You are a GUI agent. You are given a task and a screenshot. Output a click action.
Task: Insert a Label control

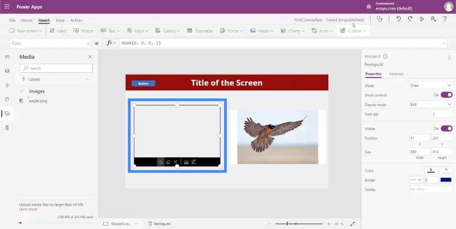58,31
